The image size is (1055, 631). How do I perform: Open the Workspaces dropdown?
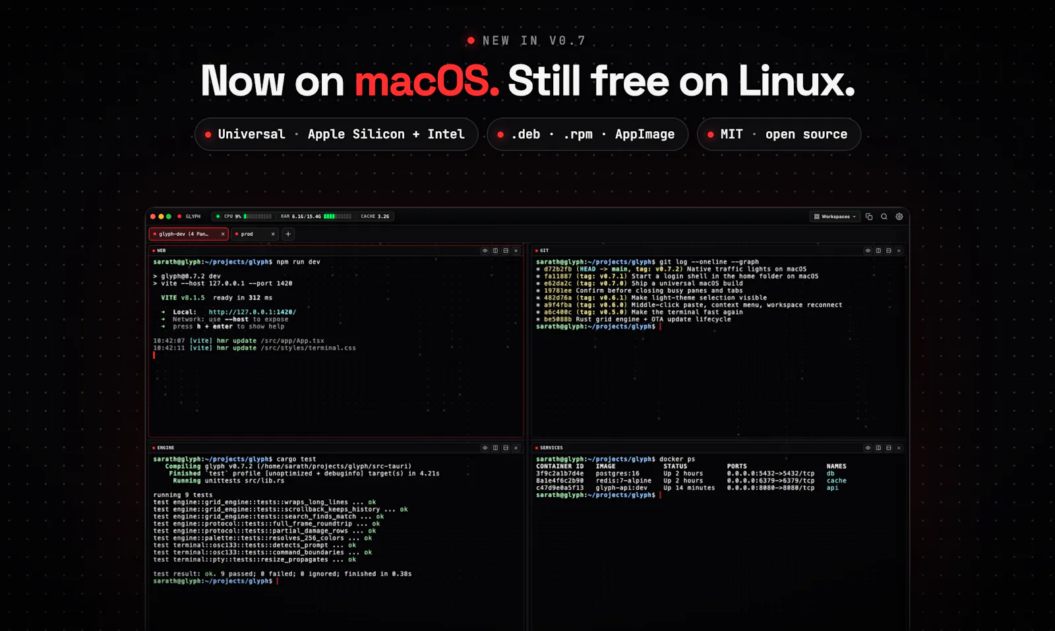pos(835,216)
